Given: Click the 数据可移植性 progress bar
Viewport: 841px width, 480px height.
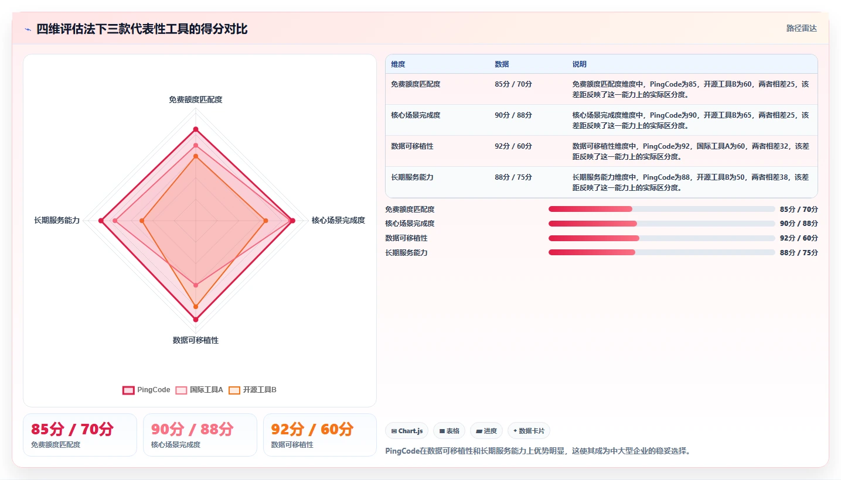Looking at the screenshot, I should pyautogui.click(x=662, y=238).
